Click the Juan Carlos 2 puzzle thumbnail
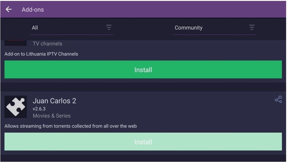This screenshot has height=163, width=287. point(16,107)
